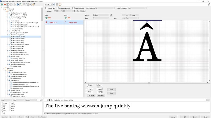Click the lookup tree scroll-down arrow
Viewport: 211px width, 119px height.
(x=42, y=96)
